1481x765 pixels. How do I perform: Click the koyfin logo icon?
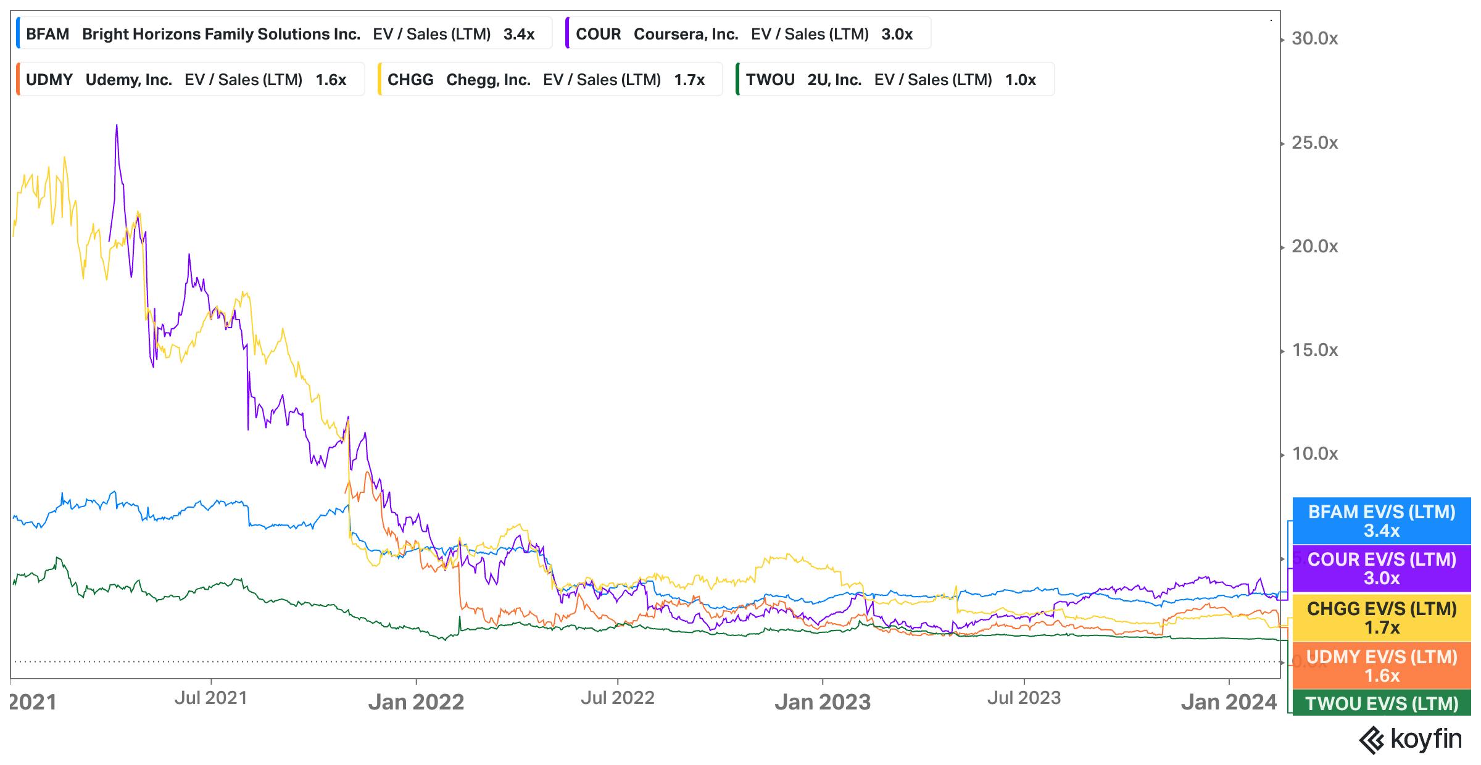coord(1373,740)
